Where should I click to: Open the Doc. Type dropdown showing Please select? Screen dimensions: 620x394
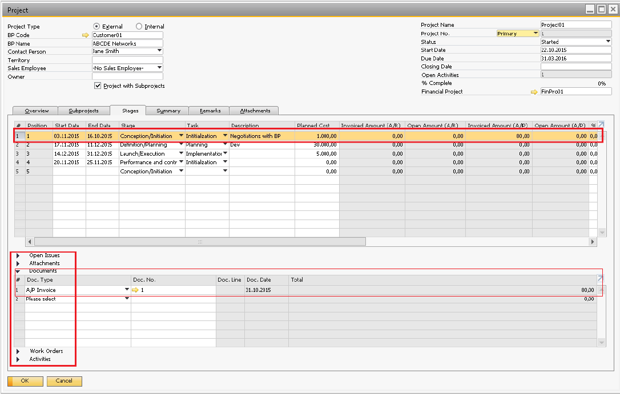point(127,298)
